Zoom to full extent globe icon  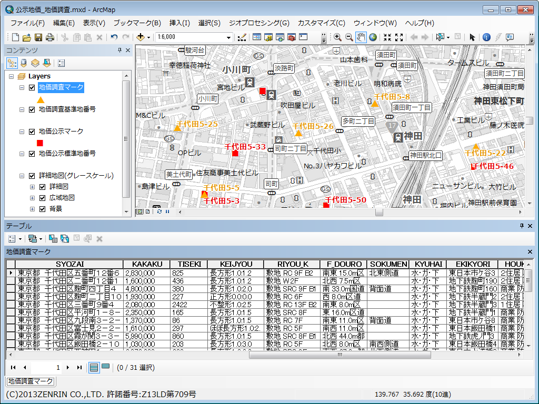tap(373, 37)
